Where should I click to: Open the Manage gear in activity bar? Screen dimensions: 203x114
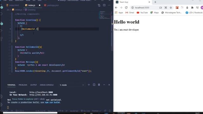click(1, 104)
